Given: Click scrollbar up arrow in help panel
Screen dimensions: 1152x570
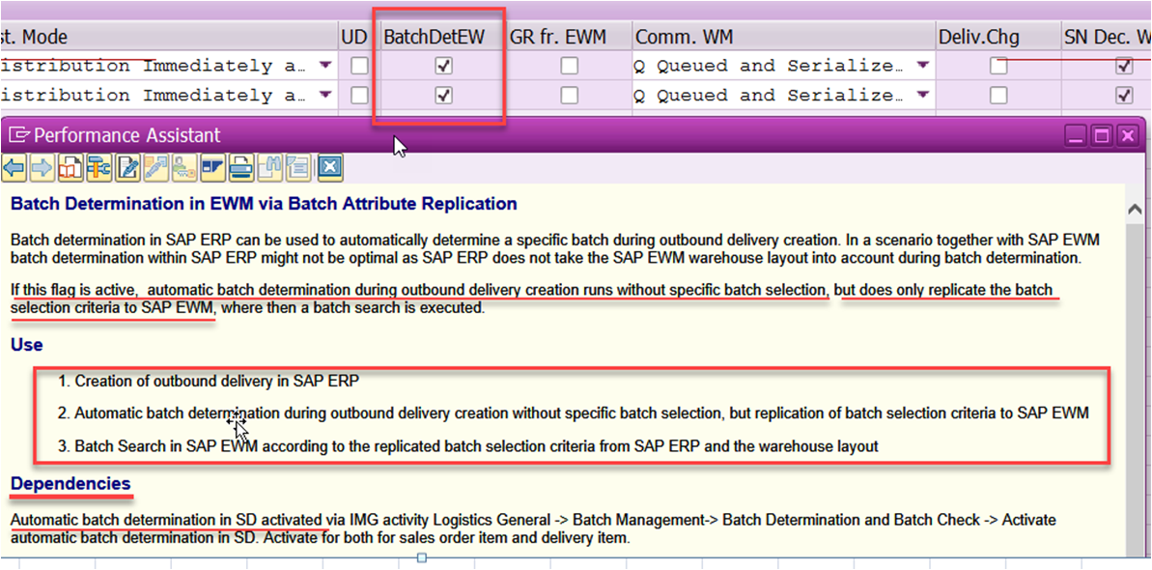Looking at the screenshot, I should 1135,210.
